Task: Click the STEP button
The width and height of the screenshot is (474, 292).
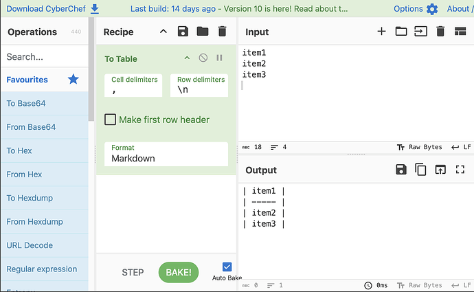Action: [x=133, y=272]
